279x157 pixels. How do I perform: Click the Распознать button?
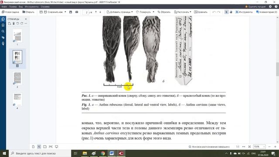(x=181, y=12)
